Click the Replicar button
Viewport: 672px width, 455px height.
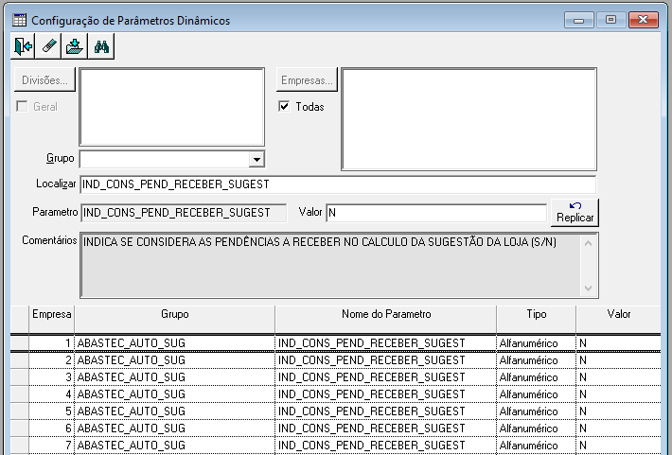(575, 213)
